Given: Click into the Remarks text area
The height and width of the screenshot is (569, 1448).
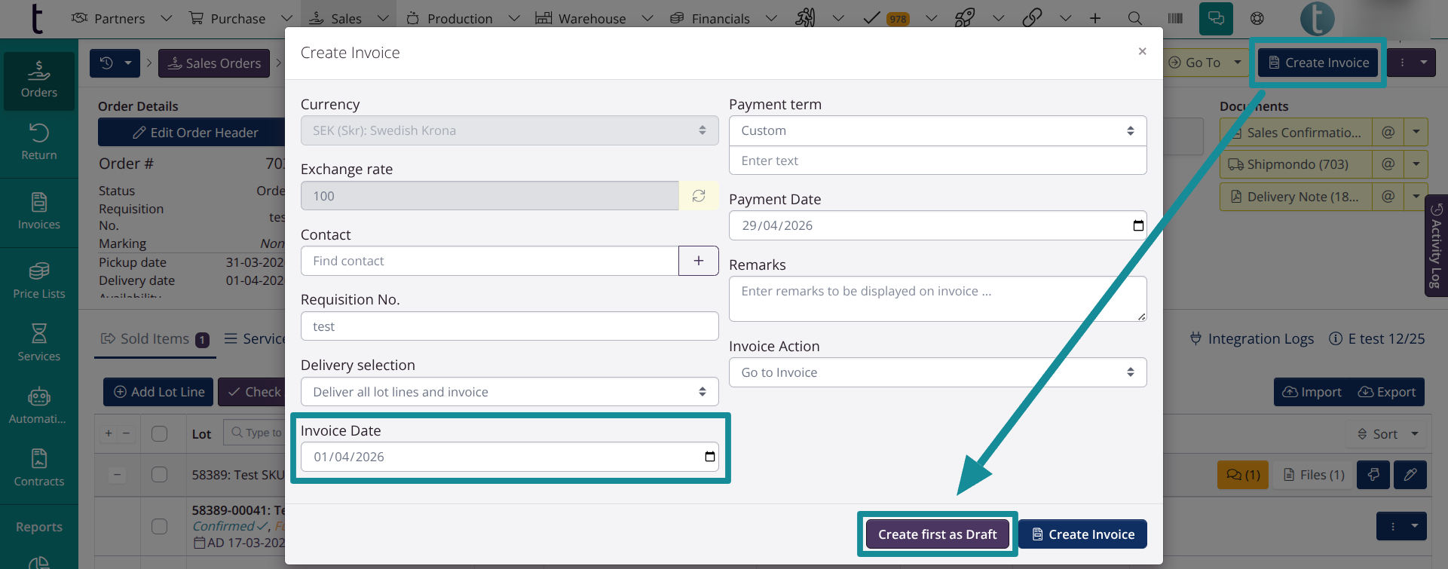Looking at the screenshot, I should 937,298.
